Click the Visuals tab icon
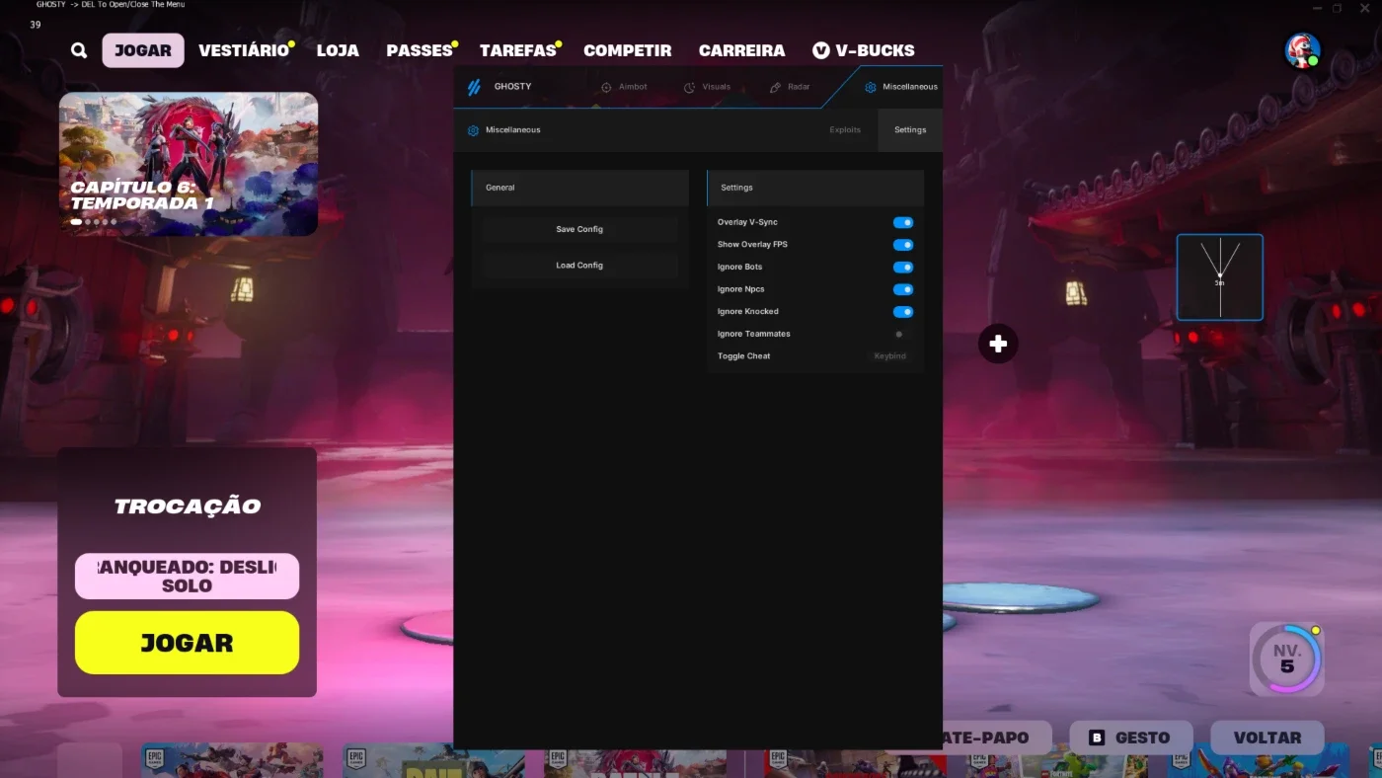 689,87
